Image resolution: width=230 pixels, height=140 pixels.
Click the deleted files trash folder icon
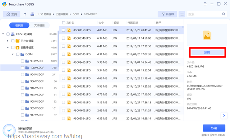pyautogui.click(x=18, y=48)
